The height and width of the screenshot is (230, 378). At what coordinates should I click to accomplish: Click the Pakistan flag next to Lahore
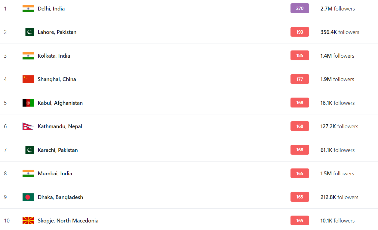(29, 32)
